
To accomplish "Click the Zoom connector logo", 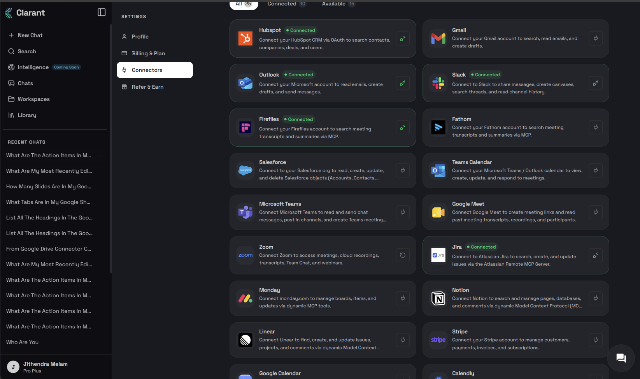I will tap(245, 255).
